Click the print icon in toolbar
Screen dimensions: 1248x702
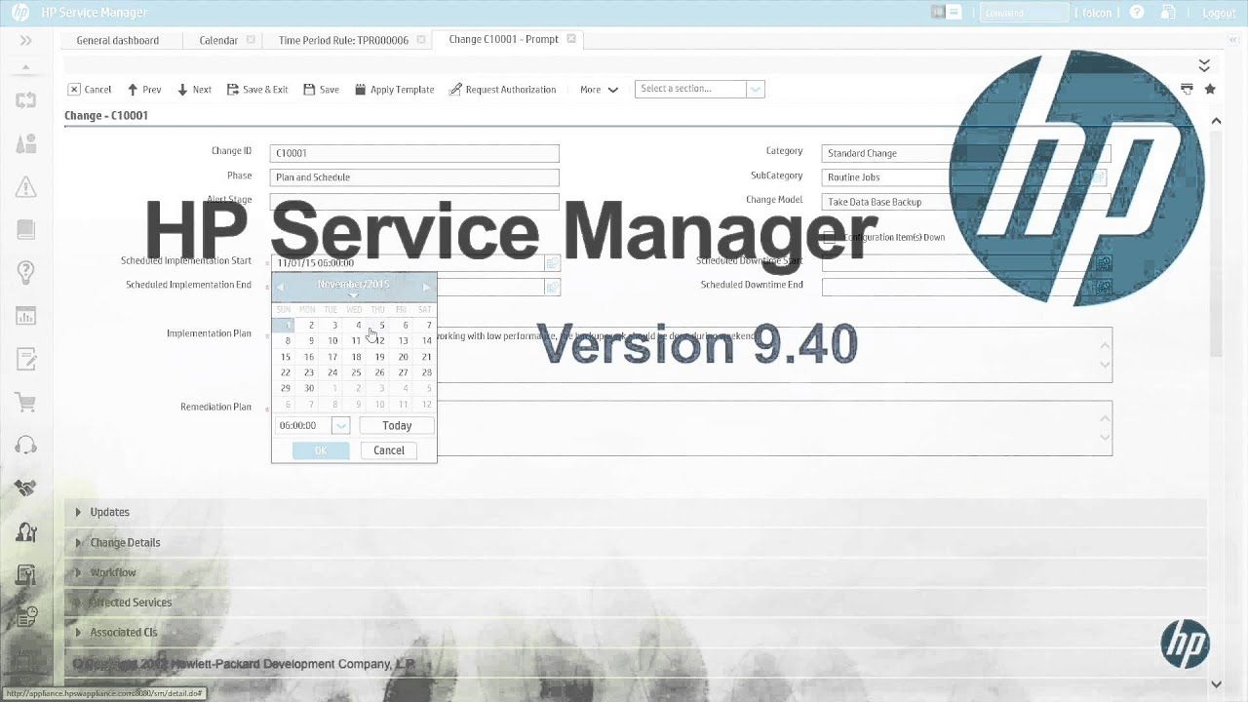click(1187, 89)
